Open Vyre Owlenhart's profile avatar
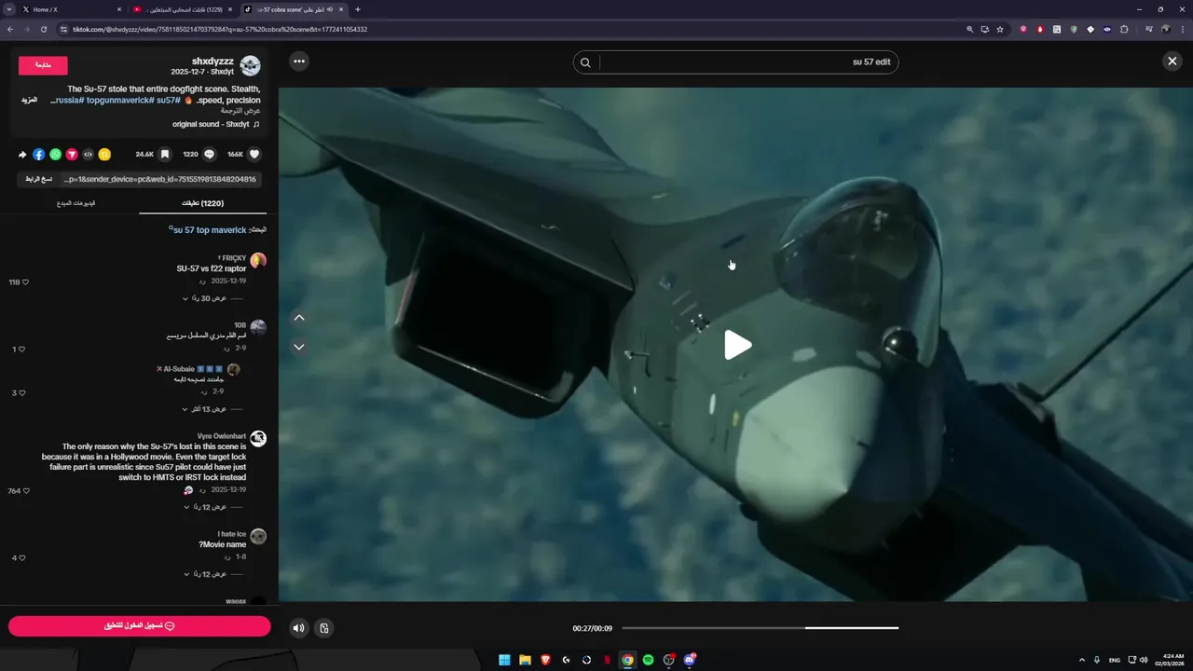 [258, 438]
